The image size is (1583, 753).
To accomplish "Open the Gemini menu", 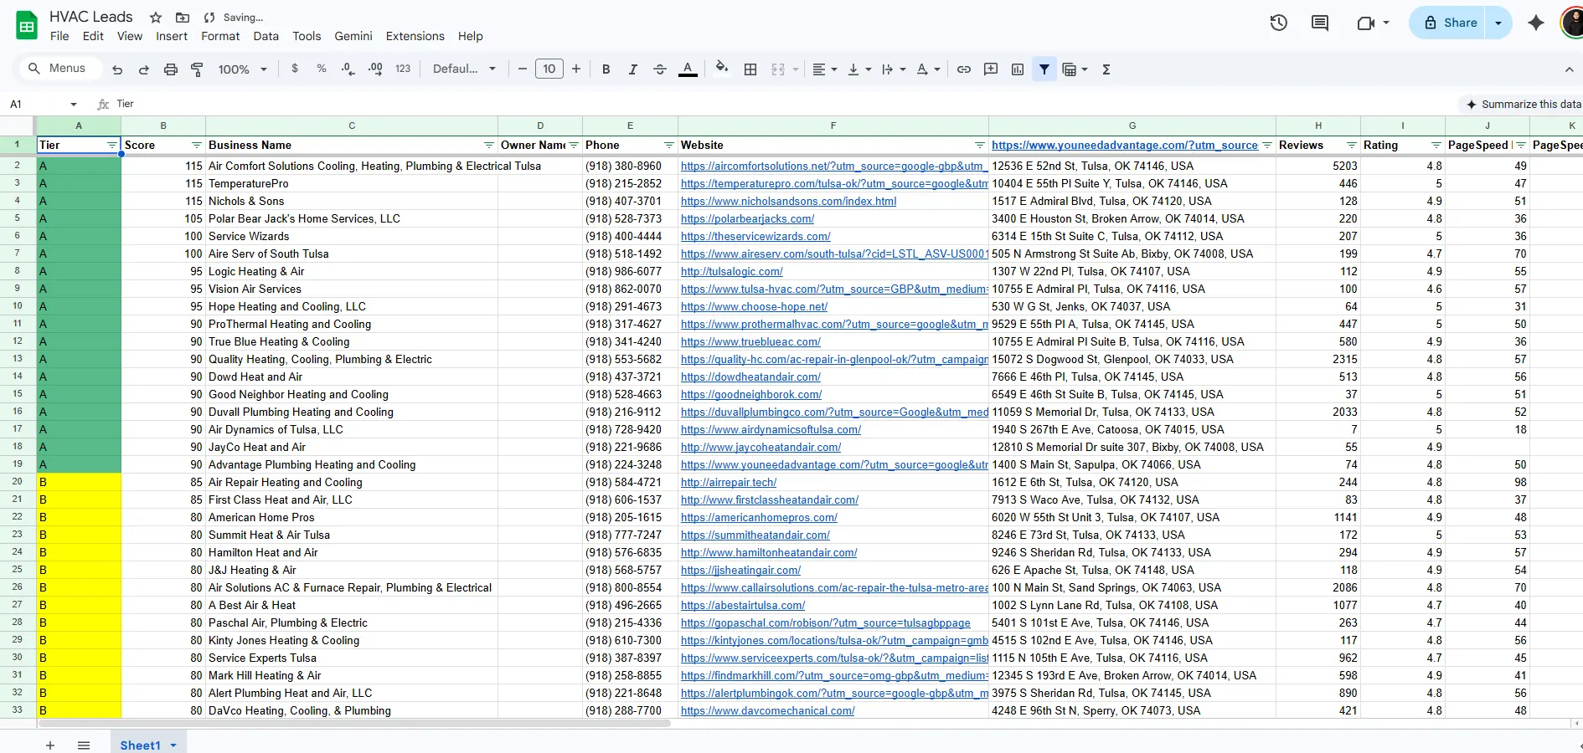I will [x=353, y=36].
